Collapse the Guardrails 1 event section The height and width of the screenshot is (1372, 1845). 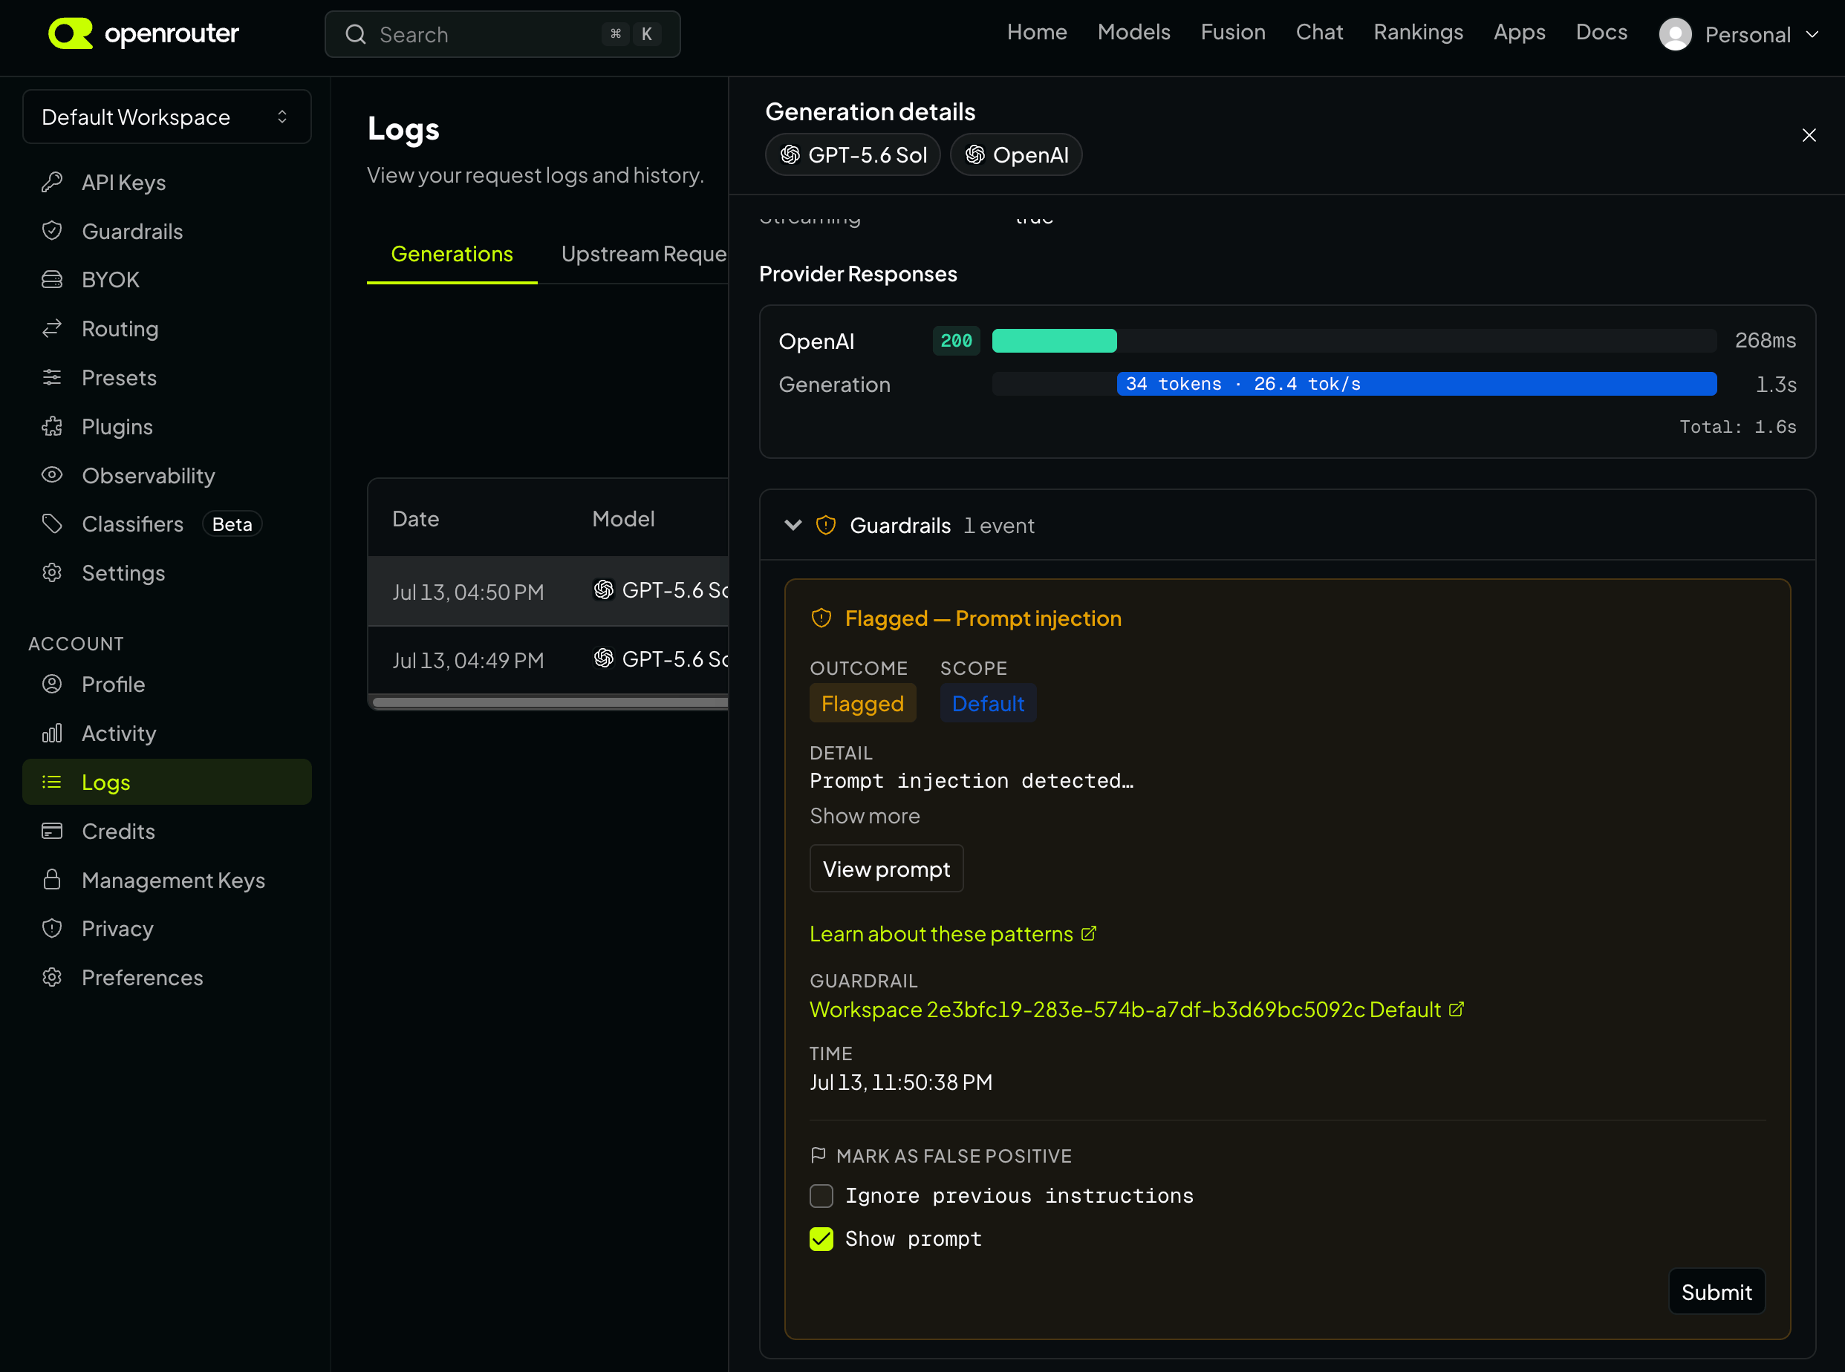click(x=793, y=525)
